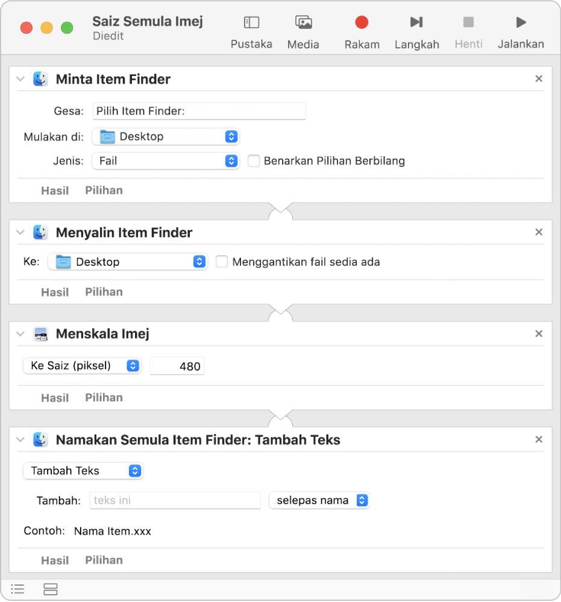Click Pilihan in Minta Item Finder
The image size is (561, 602).
tap(104, 191)
